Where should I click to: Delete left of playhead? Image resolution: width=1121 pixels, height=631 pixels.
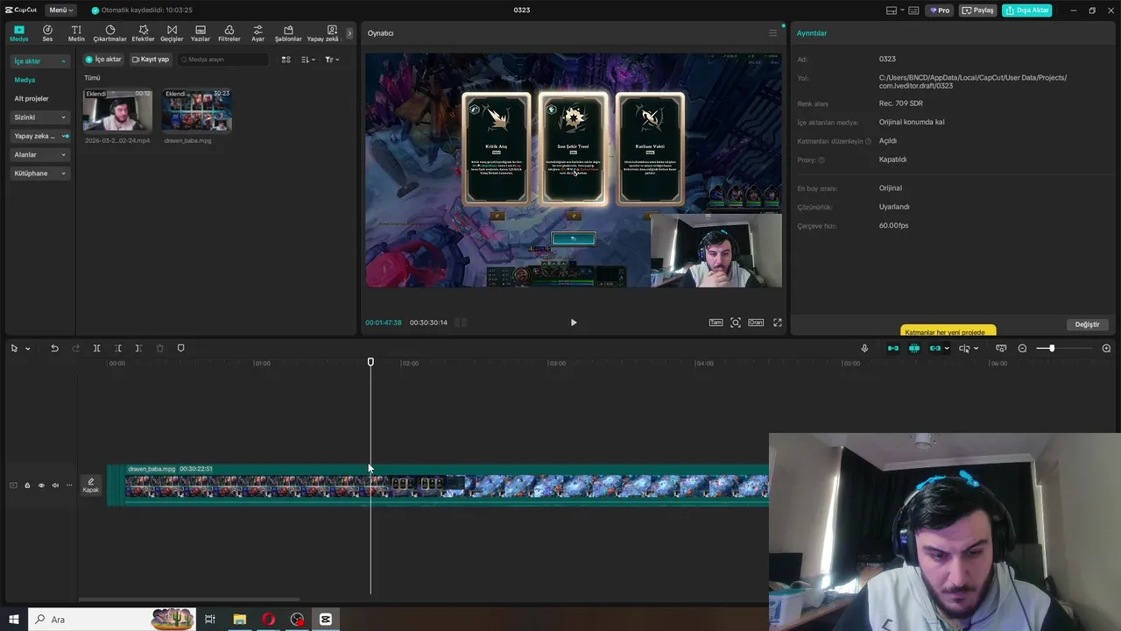click(117, 349)
